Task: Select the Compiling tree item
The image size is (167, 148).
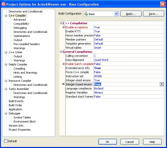Action: [19, 69]
